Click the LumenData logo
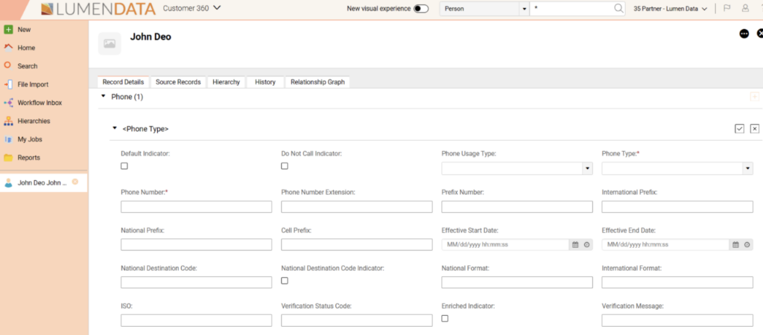Image resolution: width=763 pixels, height=335 pixels. [98, 9]
